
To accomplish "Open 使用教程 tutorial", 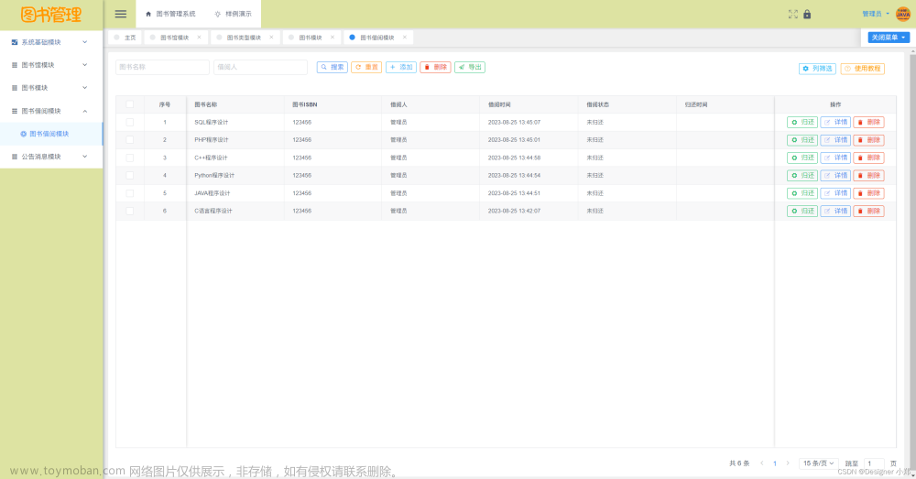I will click(x=862, y=69).
